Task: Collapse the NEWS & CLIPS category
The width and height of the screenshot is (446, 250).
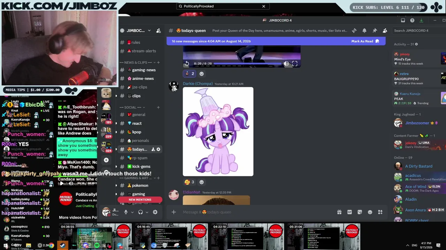Action: tap(138, 62)
